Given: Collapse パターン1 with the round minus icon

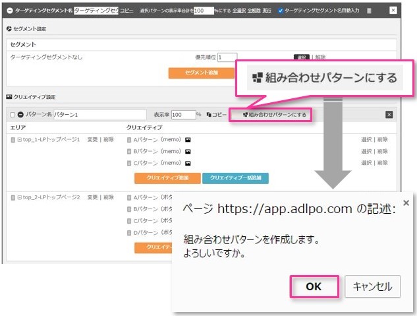Looking at the screenshot, I should pyautogui.click(x=20, y=115).
